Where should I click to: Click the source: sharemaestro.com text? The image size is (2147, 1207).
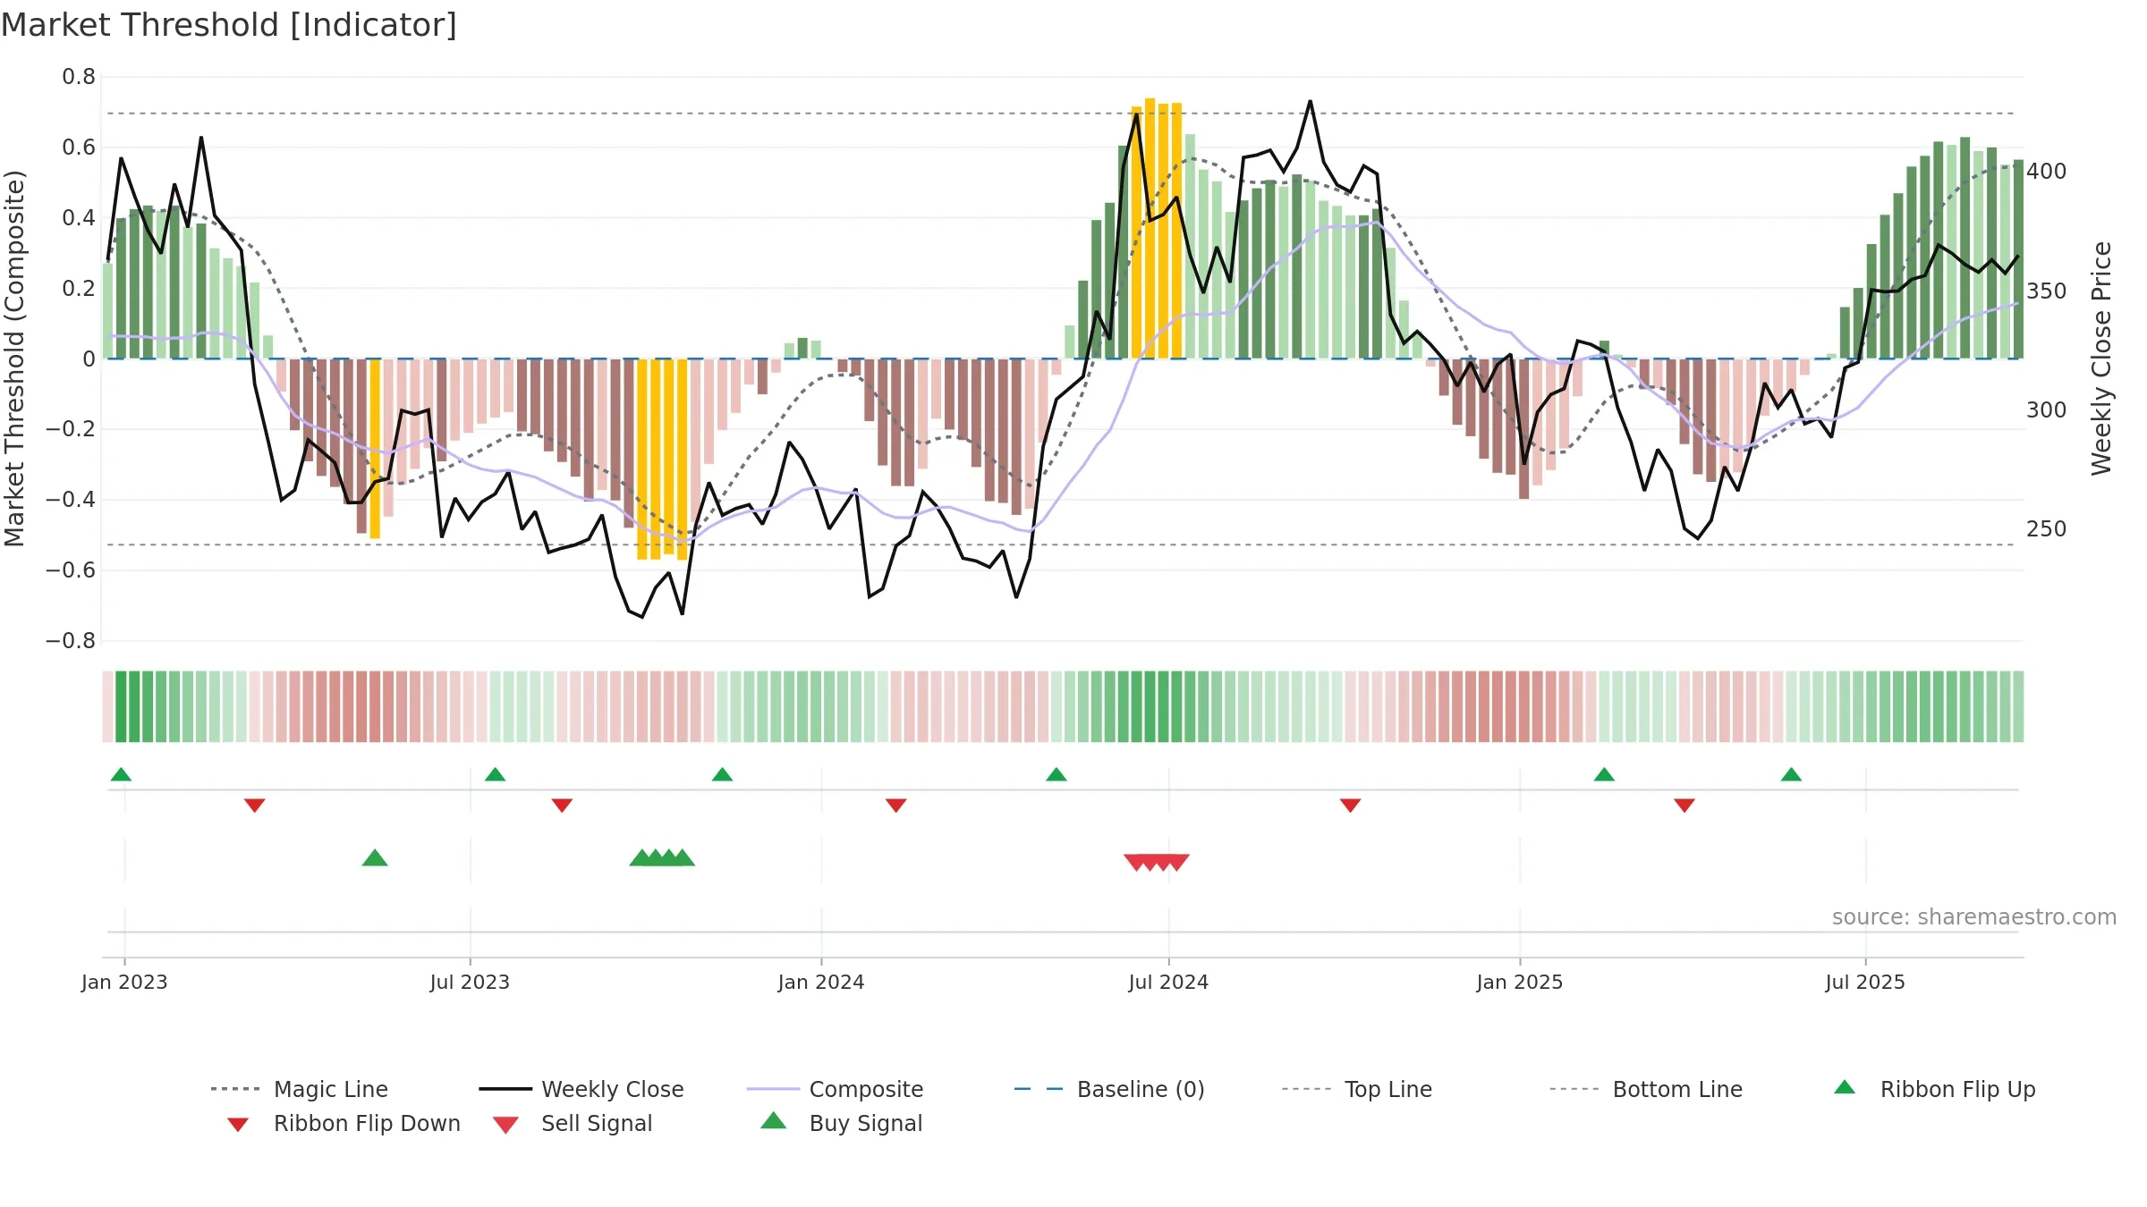1974,917
